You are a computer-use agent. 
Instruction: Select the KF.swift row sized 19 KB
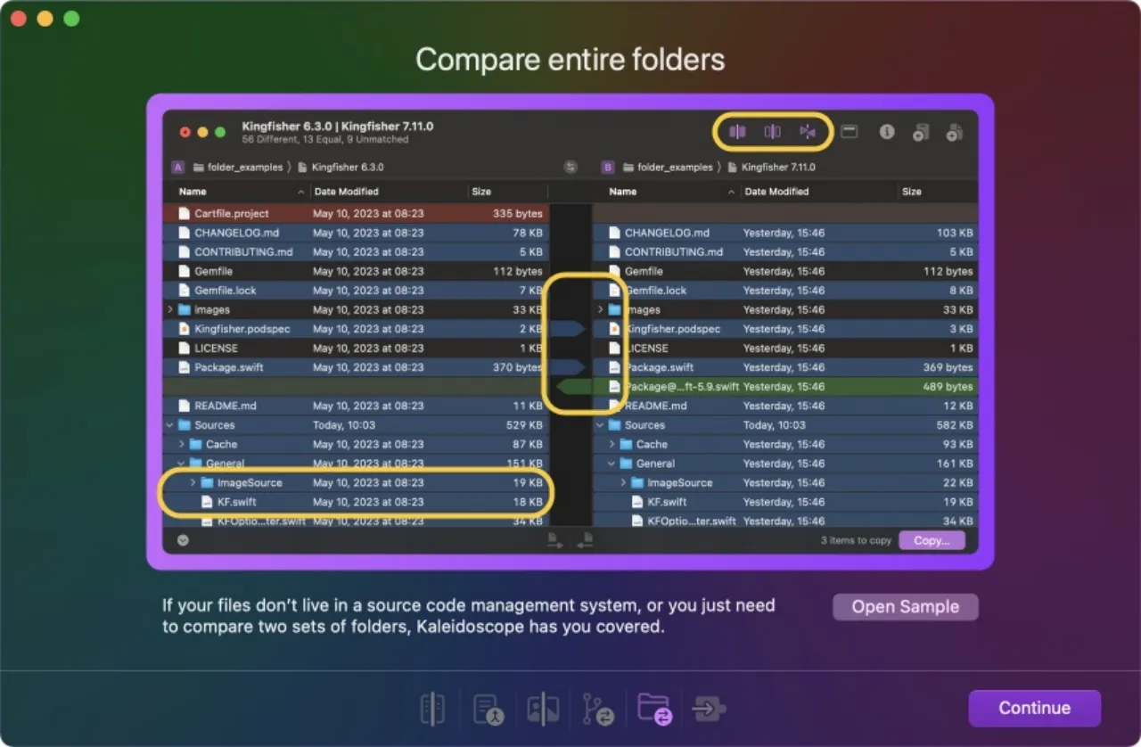785,502
